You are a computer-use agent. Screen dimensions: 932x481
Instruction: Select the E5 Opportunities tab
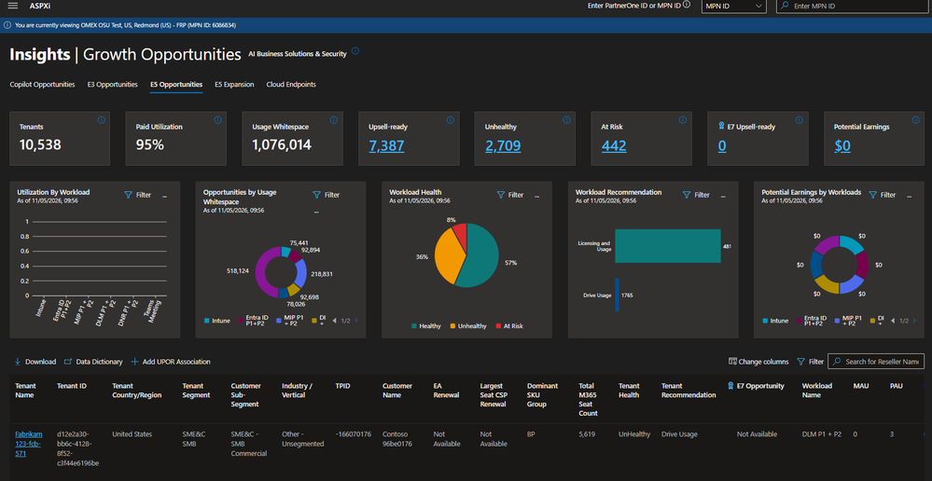click(176, 84)
